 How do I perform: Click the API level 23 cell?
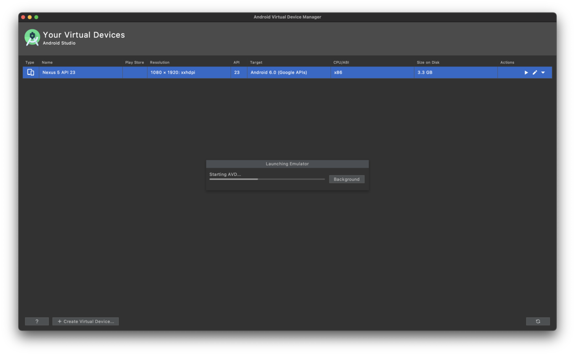click(239, 72)
